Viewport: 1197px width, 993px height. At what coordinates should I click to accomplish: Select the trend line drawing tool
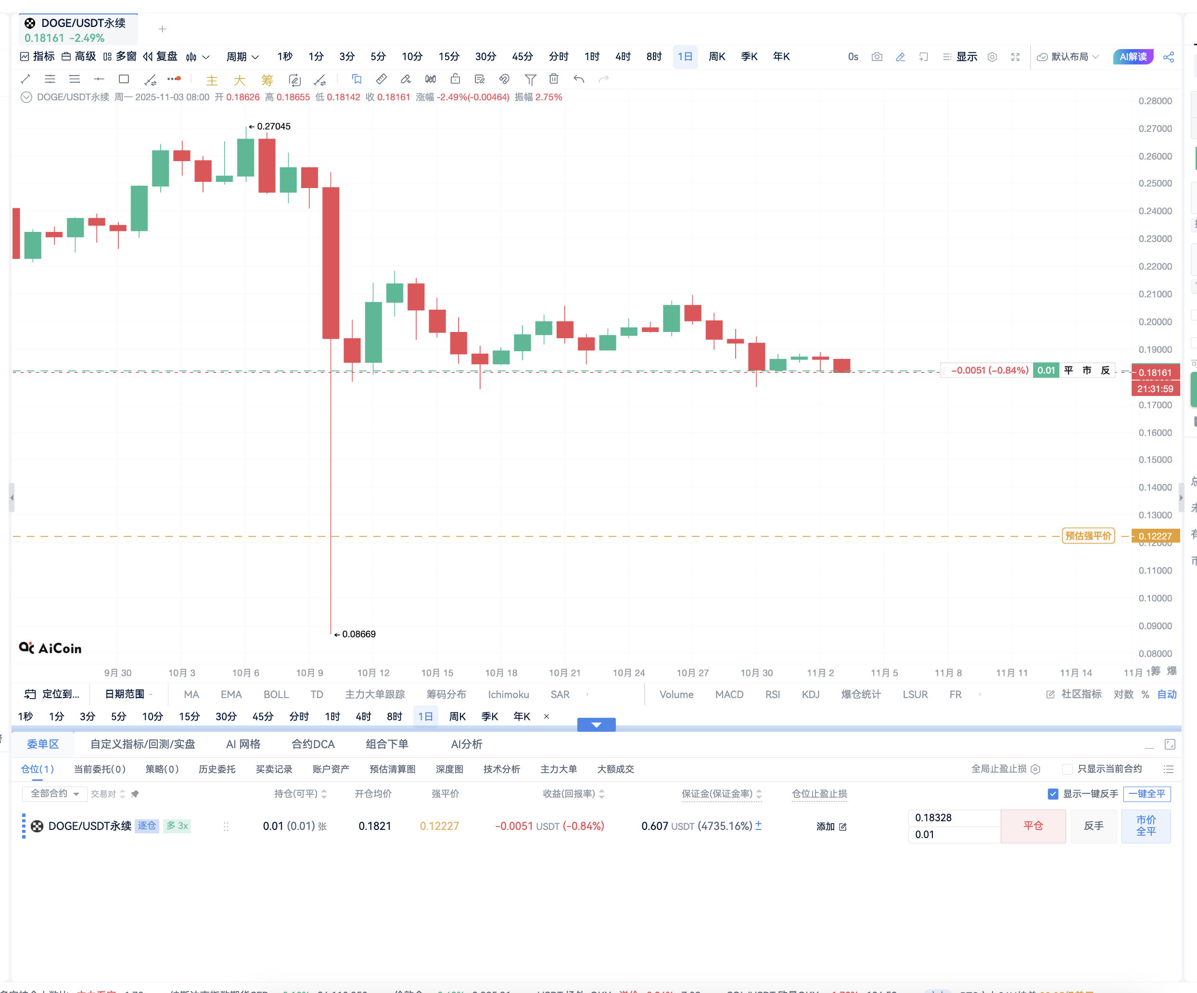click(25, 79)
